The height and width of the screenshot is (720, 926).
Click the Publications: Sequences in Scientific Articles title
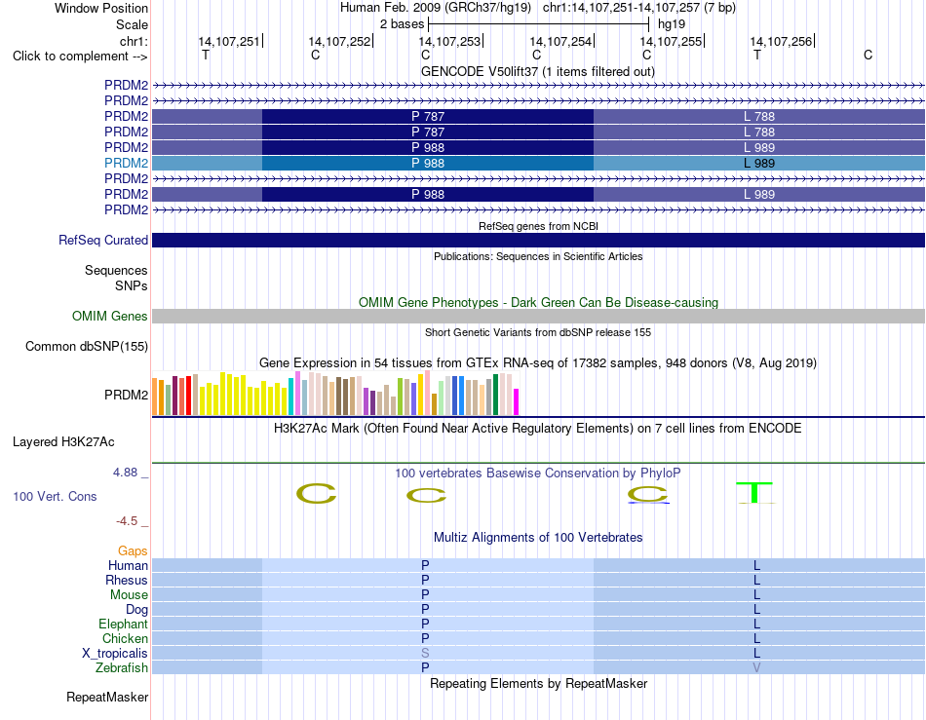[x=538, y=256]
